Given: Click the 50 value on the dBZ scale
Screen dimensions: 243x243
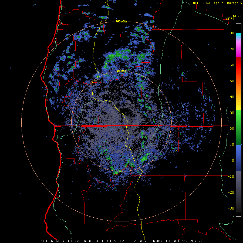Looking at the screenshot, I should (x=232, y=81).
